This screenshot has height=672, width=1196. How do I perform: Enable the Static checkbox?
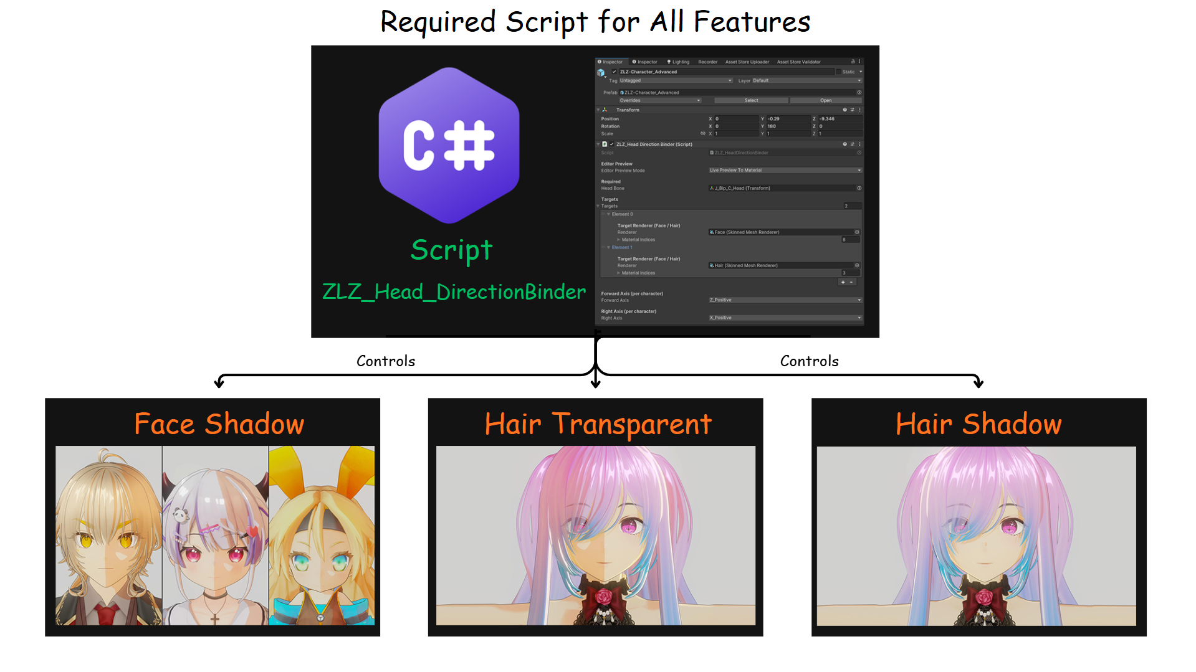[838, 72]
